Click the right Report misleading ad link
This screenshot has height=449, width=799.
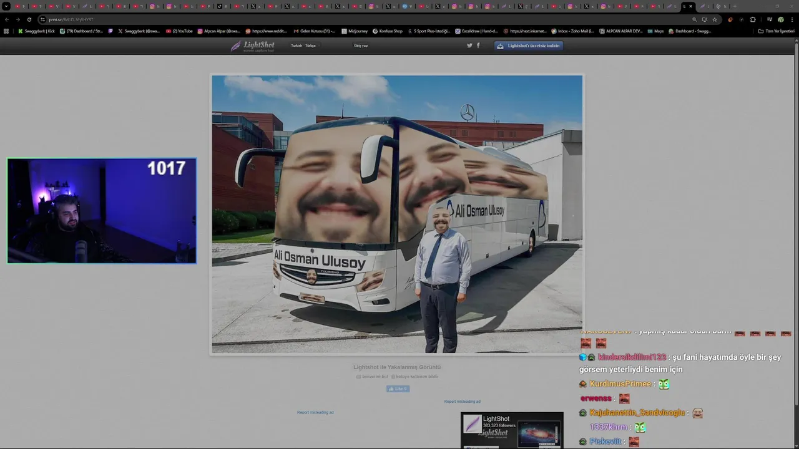(463, 402)
